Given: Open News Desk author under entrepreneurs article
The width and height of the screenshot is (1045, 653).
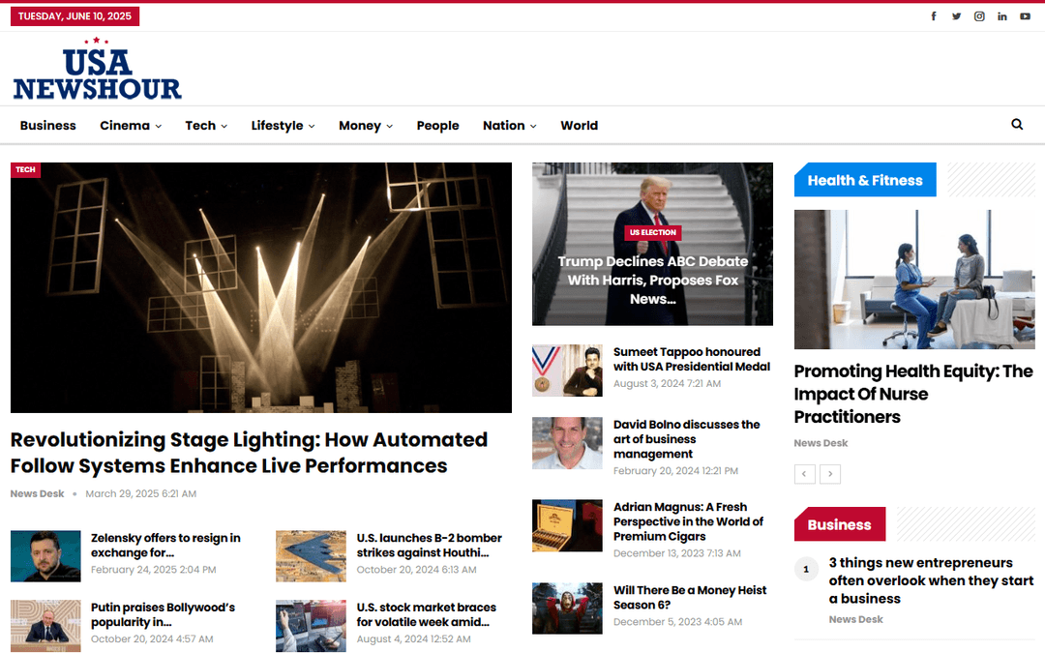Looking at the screenshot, I should [855, 619].
